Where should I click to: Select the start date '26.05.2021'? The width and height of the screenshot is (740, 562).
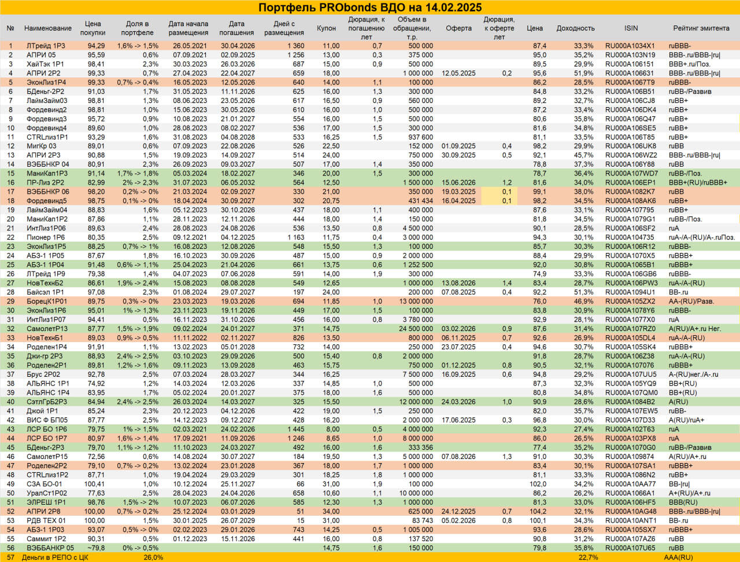click(190, 46)
